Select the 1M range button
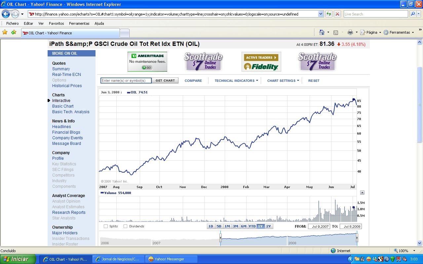Viewport: 423px width, 264px height. (227, 226)
